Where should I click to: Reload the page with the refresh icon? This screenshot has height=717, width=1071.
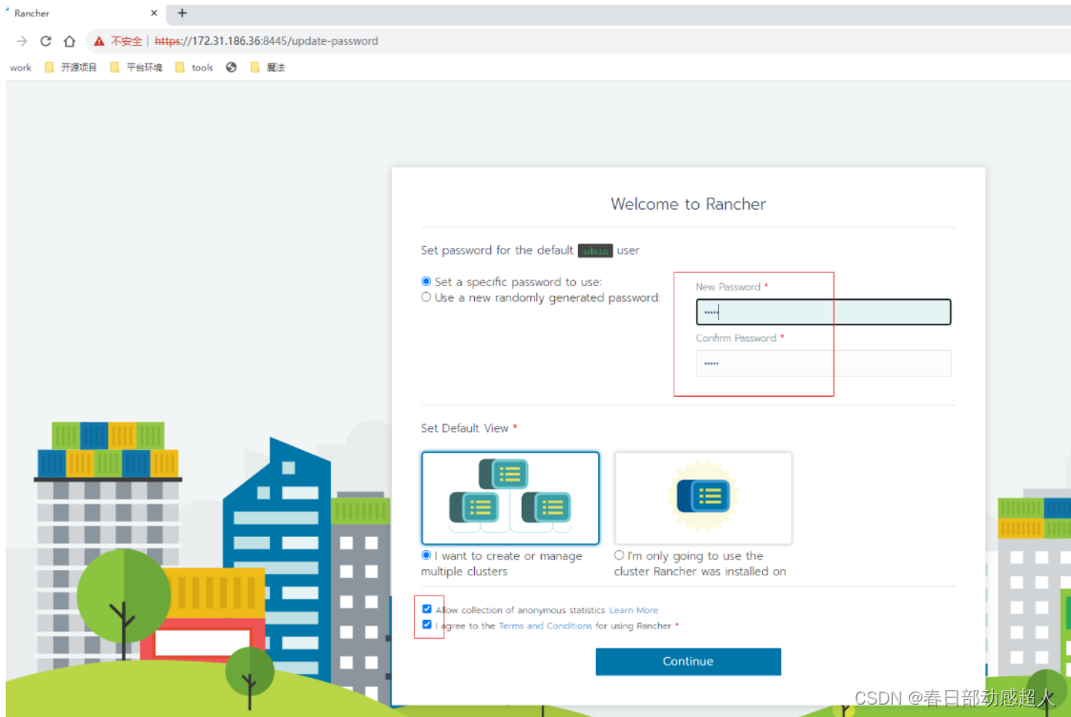[x=46, y=41]
